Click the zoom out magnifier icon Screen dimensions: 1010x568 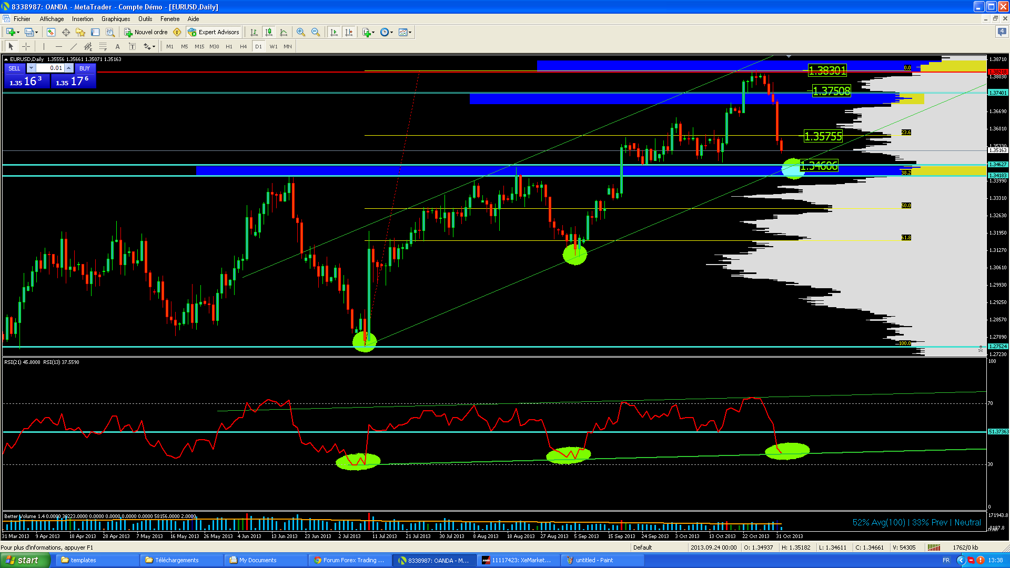click(x=315, y=32)
